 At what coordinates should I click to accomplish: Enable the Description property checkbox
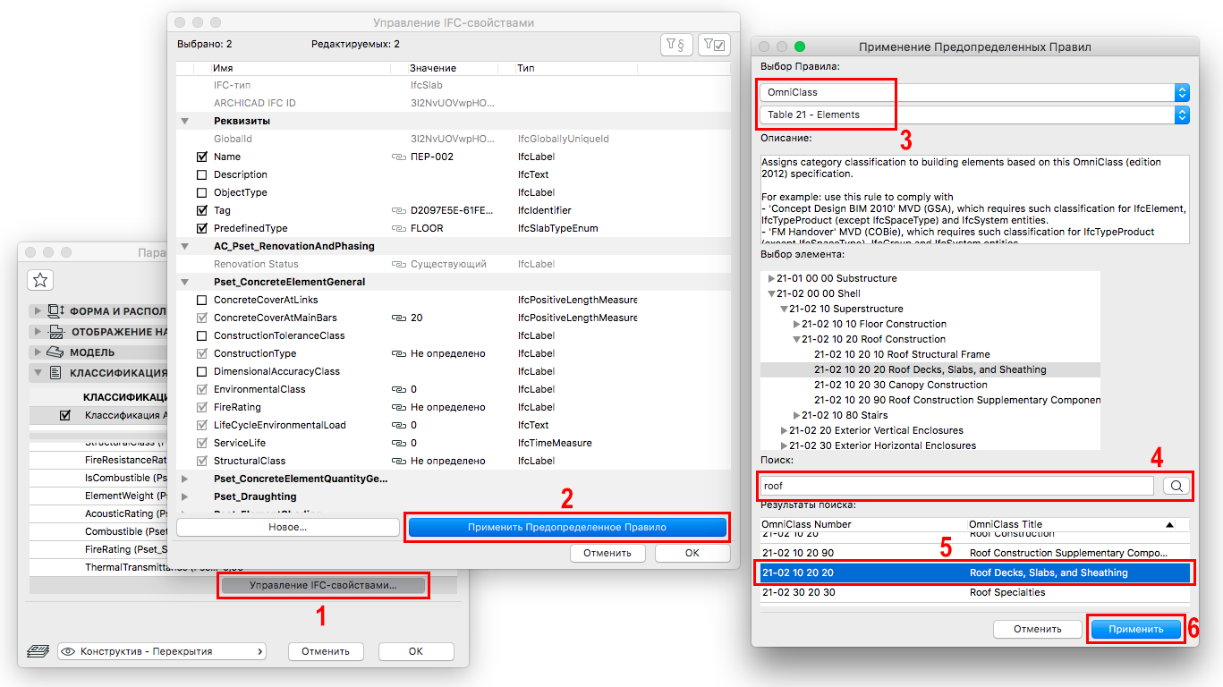(201, 174)
